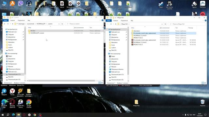This screenshot has width=209, height=117.
Task: Go back in the custom Explorer window
Action: [x=5, y=24]
